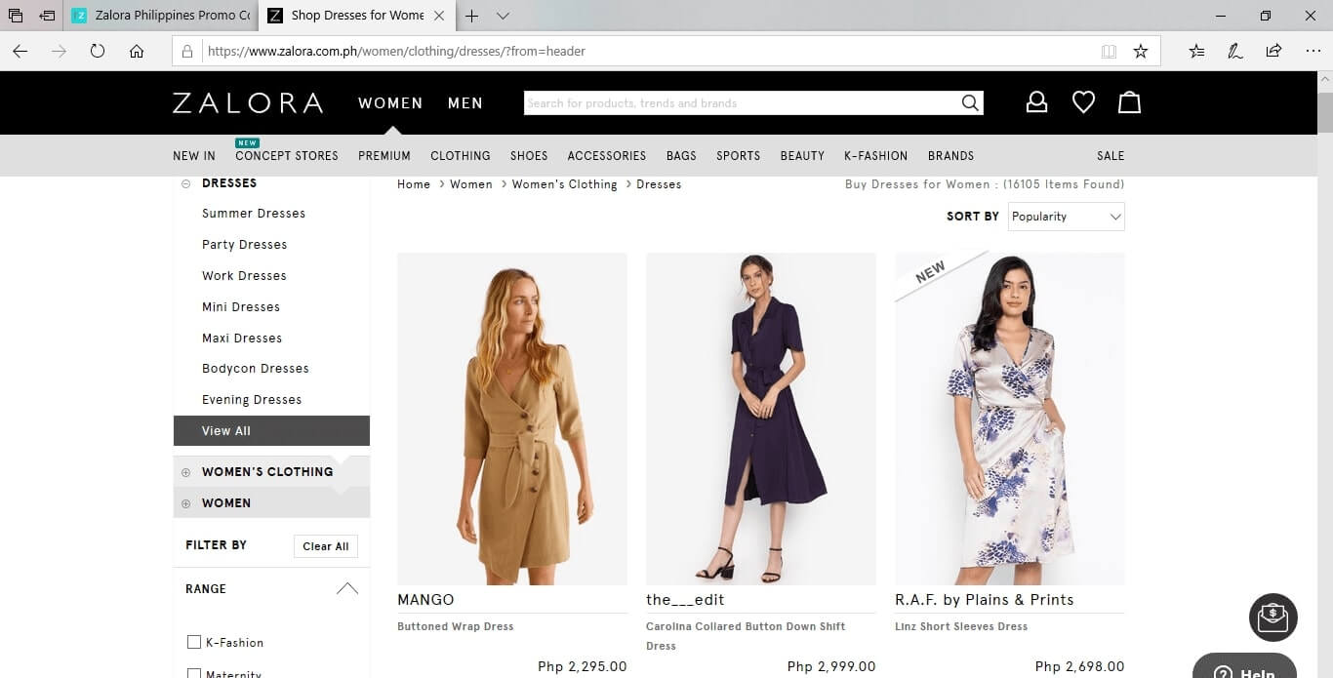
Task: Open the SALE menu
Action: [x=1111, y=155]
